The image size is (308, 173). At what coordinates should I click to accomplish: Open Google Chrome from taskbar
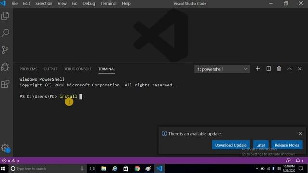(137, 169)
